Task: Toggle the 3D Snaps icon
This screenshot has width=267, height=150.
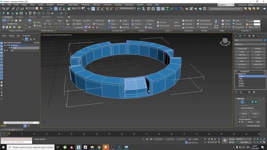Action: (x=98, y=9)
